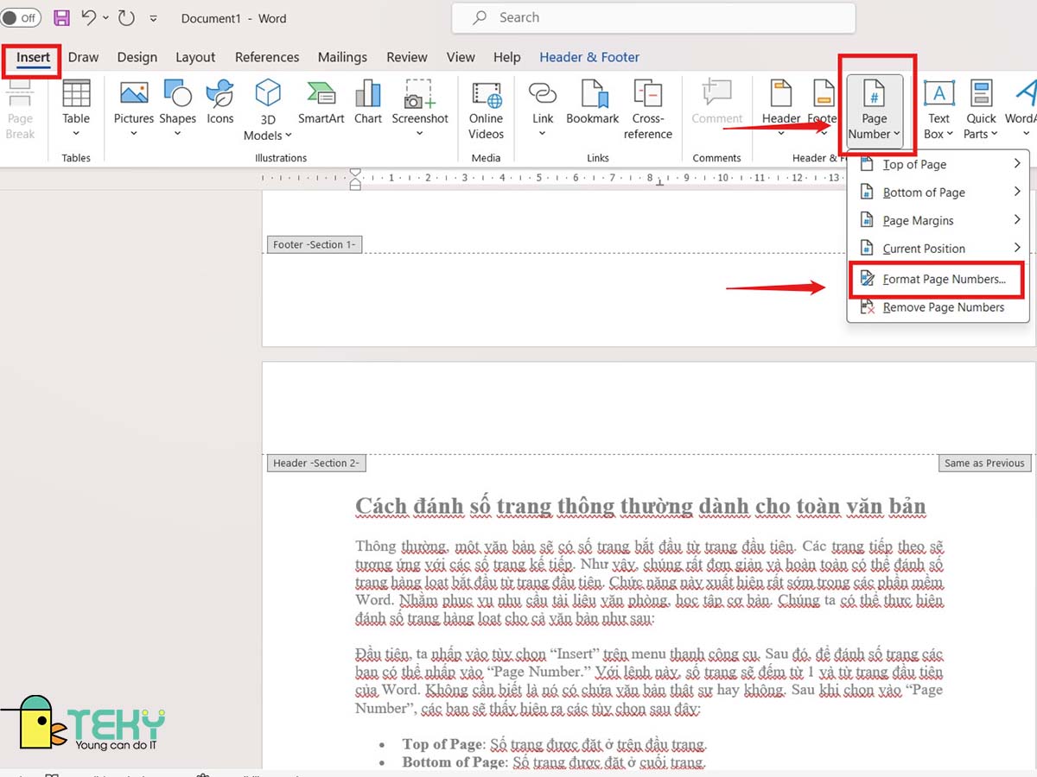Open Customize Quick Access Toolbar dropdown
Screen dimensions: 1037x777
[x=153, y=18]
